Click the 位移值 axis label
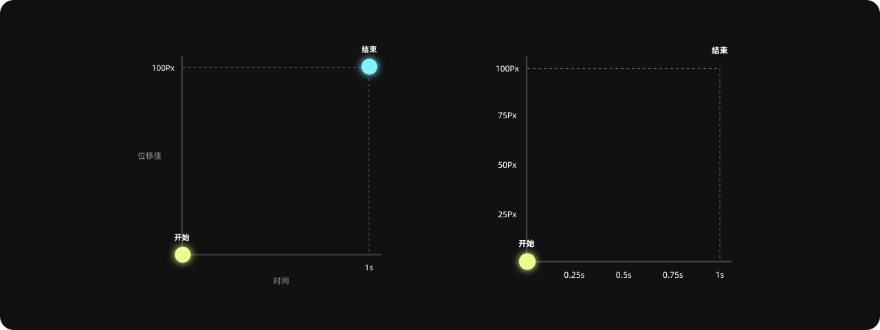 (x=149, y=156)
